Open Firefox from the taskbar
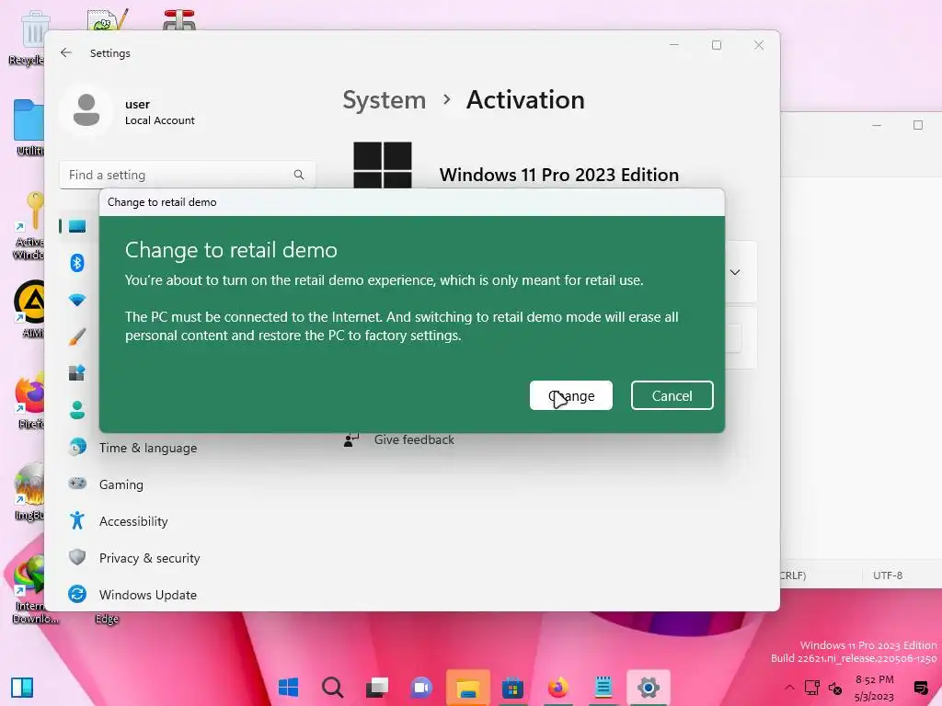Screen dimensions: 942x706 (x=557, y=688)
